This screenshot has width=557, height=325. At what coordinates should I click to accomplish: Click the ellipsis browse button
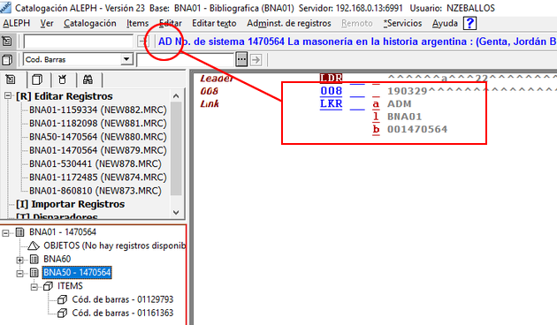click(241, 59)
